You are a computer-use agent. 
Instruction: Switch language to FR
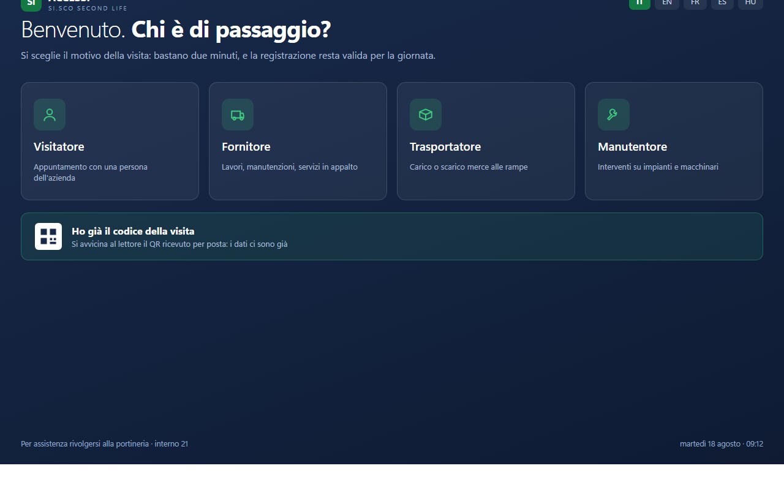(695, 2)
